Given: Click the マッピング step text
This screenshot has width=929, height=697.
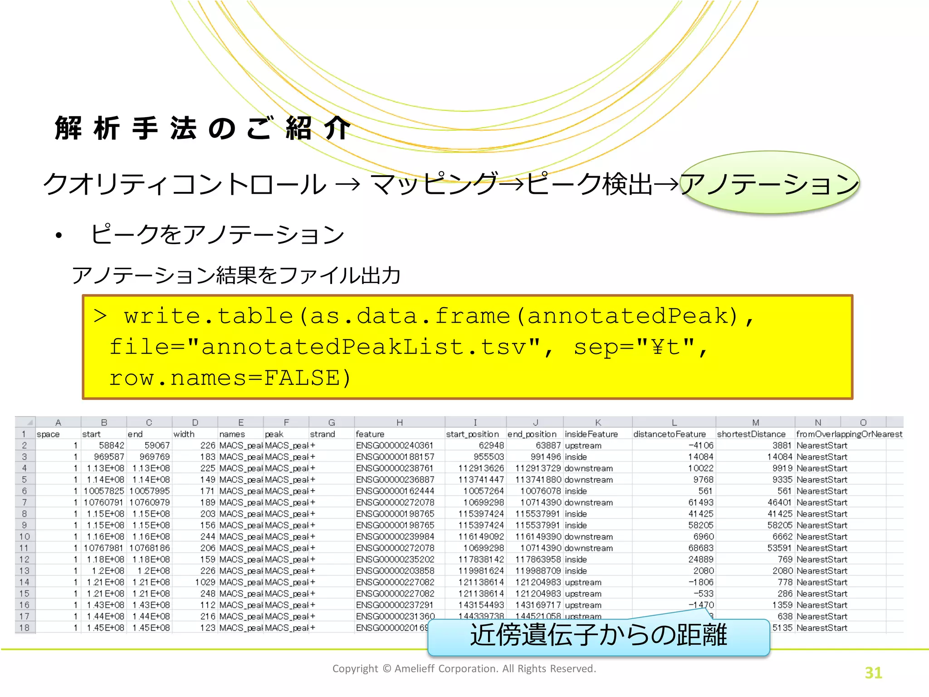Looking at the screenshot, I should coord(434,184).
